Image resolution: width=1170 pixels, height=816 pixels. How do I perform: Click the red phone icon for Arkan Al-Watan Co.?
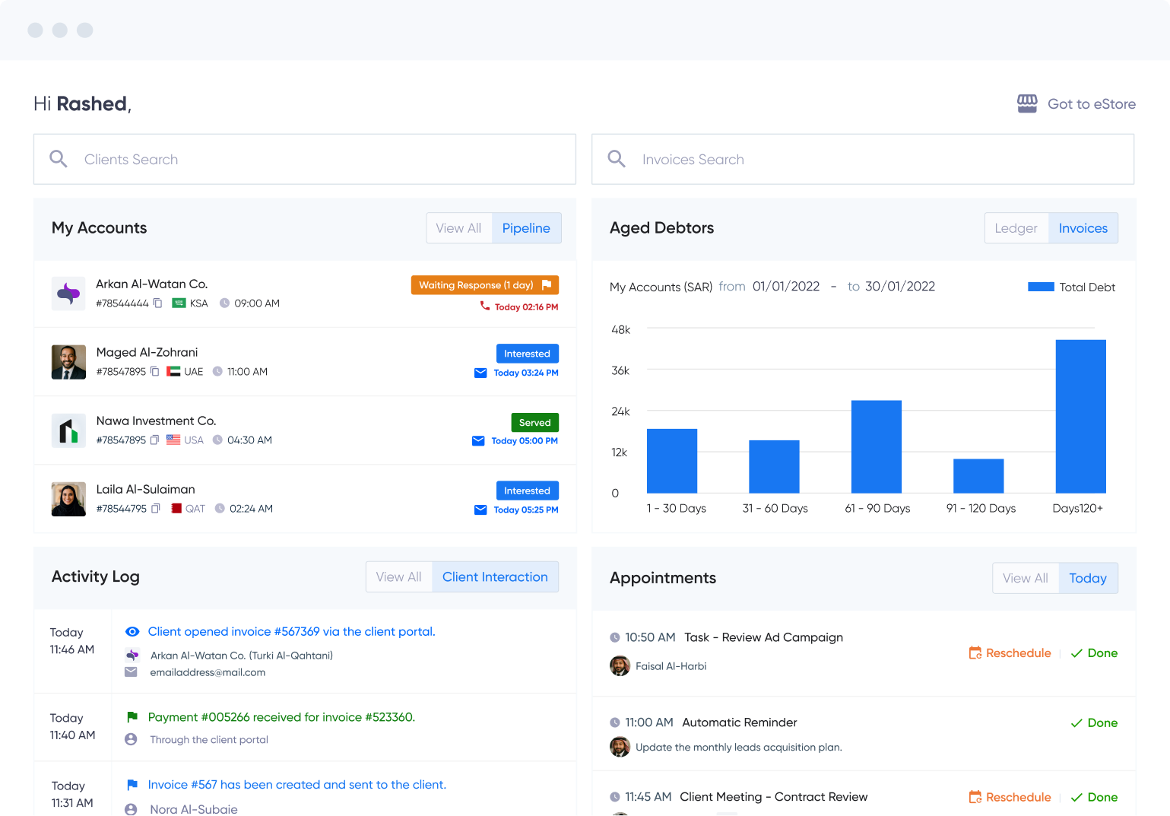click(485, 306)
